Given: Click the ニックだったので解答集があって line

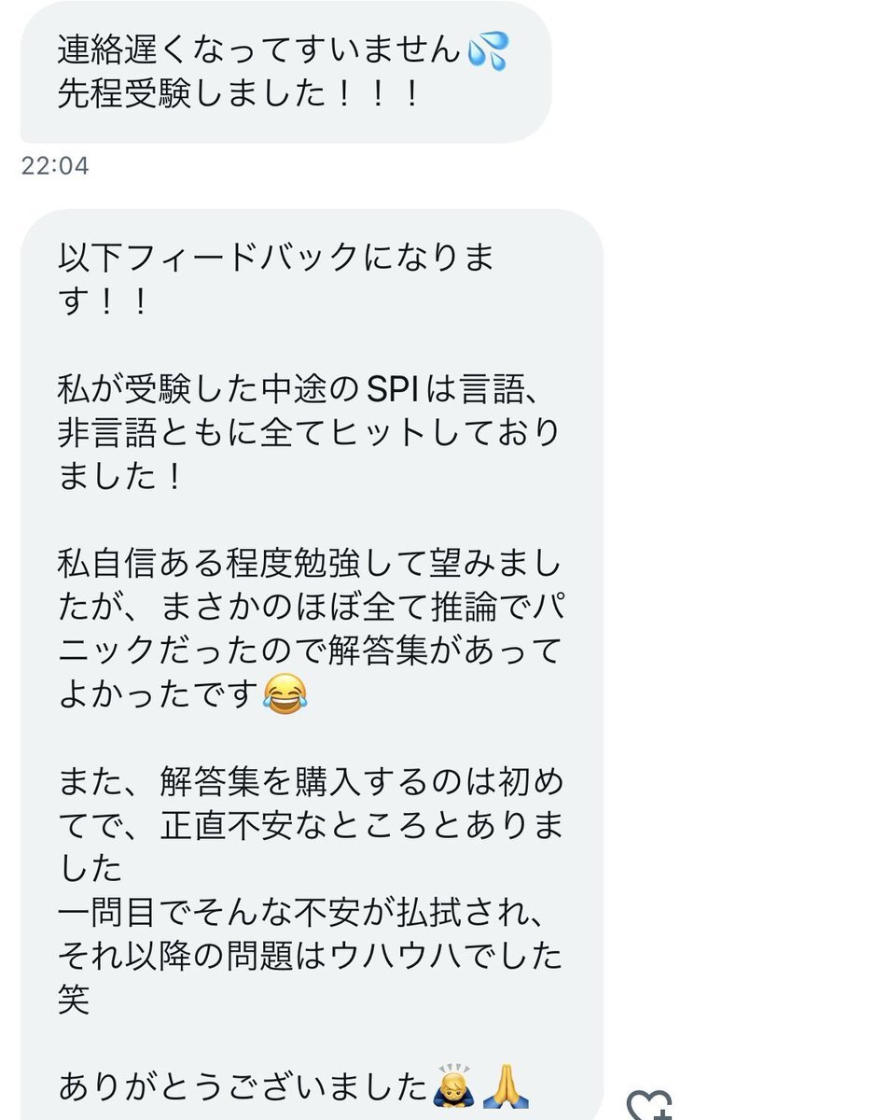Looking at the screenshot, I should click(309, 651).
